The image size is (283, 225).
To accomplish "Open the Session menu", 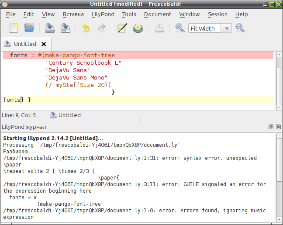I will [217, 14].
